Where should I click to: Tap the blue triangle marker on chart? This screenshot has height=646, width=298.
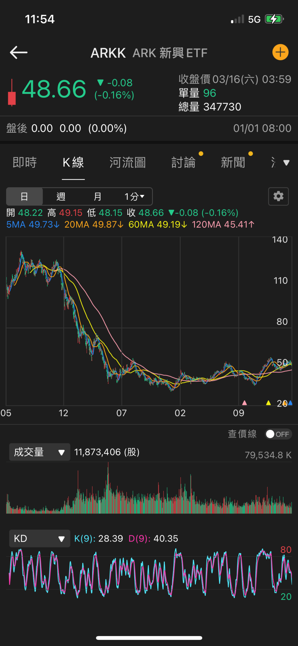pyautogui.click(x=290, y=403)
